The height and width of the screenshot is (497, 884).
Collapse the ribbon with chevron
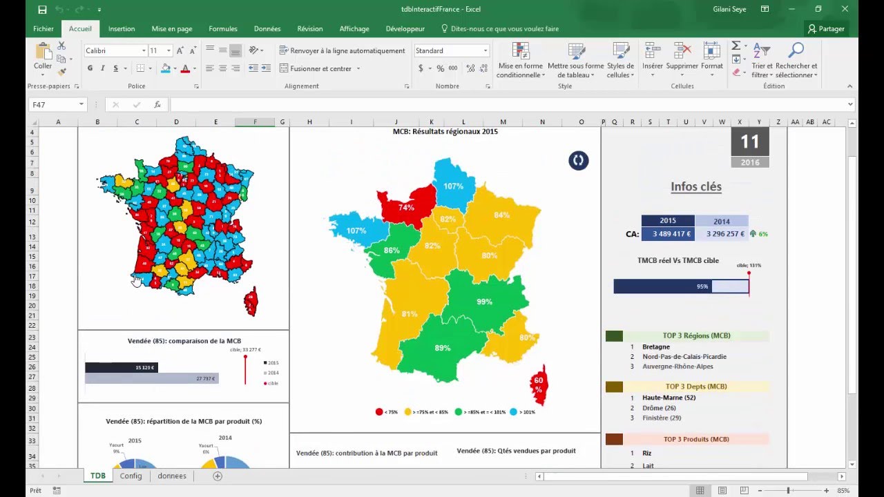tap(849, 86)
